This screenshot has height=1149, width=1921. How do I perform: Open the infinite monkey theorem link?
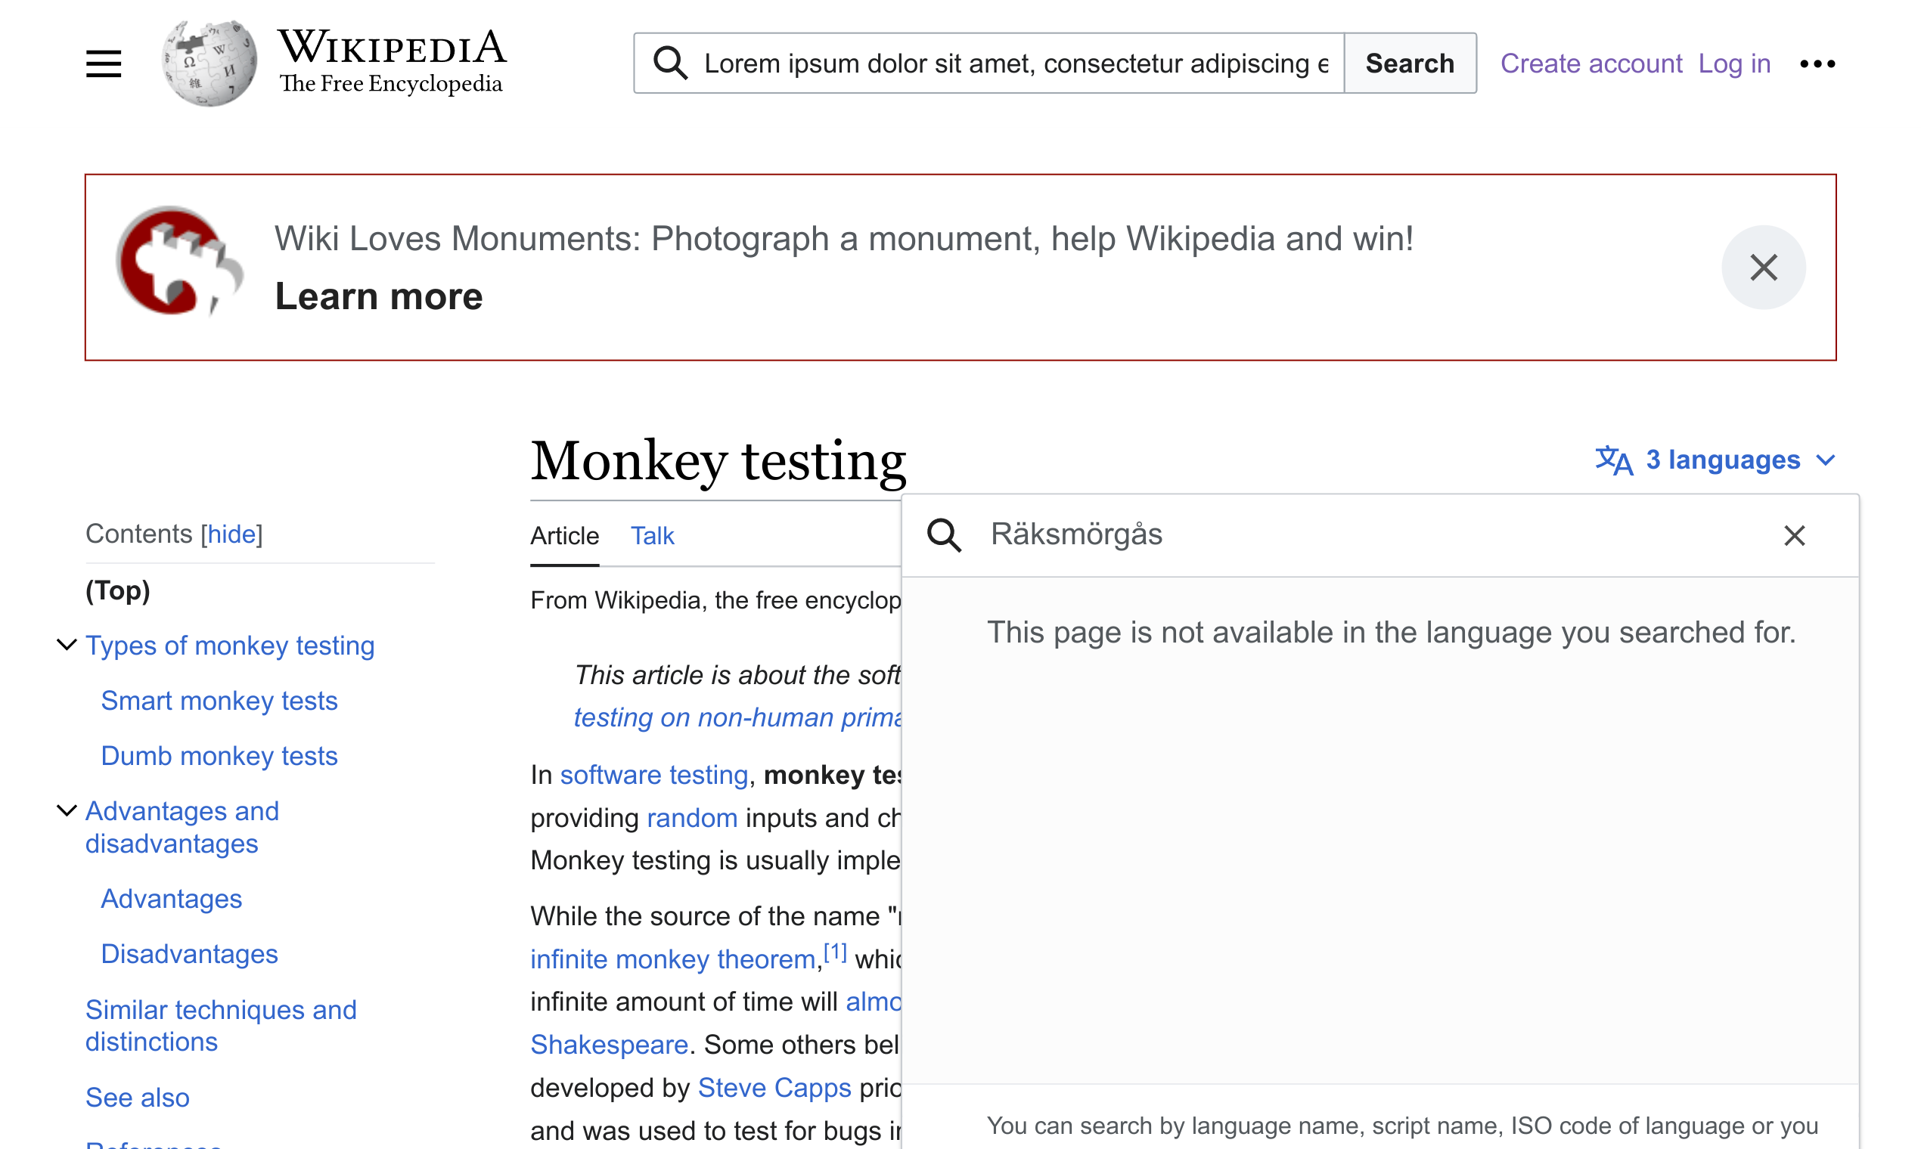click(672, 960)
